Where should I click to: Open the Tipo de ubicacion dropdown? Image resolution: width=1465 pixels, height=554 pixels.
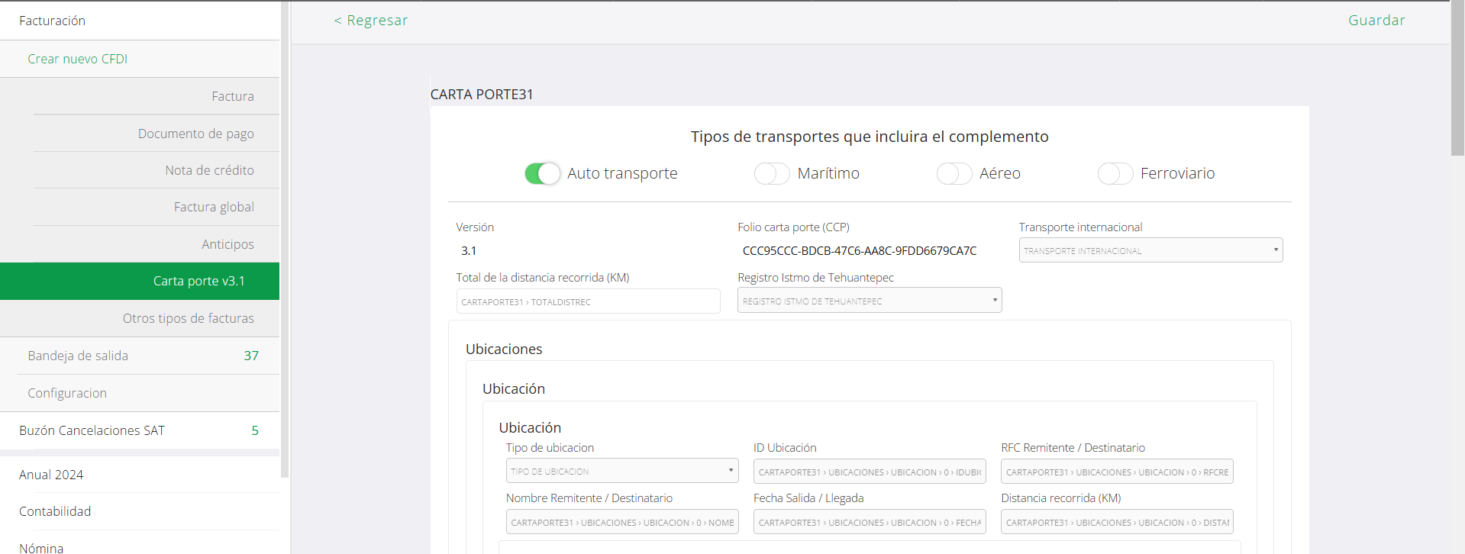621,471
